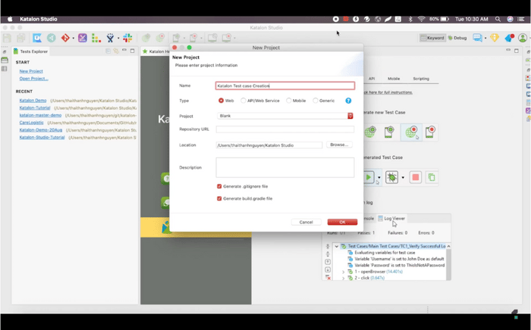This screenshot has height=330, width=531.
Task: Click the Save All icon in the toolbar
Action: pos(21,38)
